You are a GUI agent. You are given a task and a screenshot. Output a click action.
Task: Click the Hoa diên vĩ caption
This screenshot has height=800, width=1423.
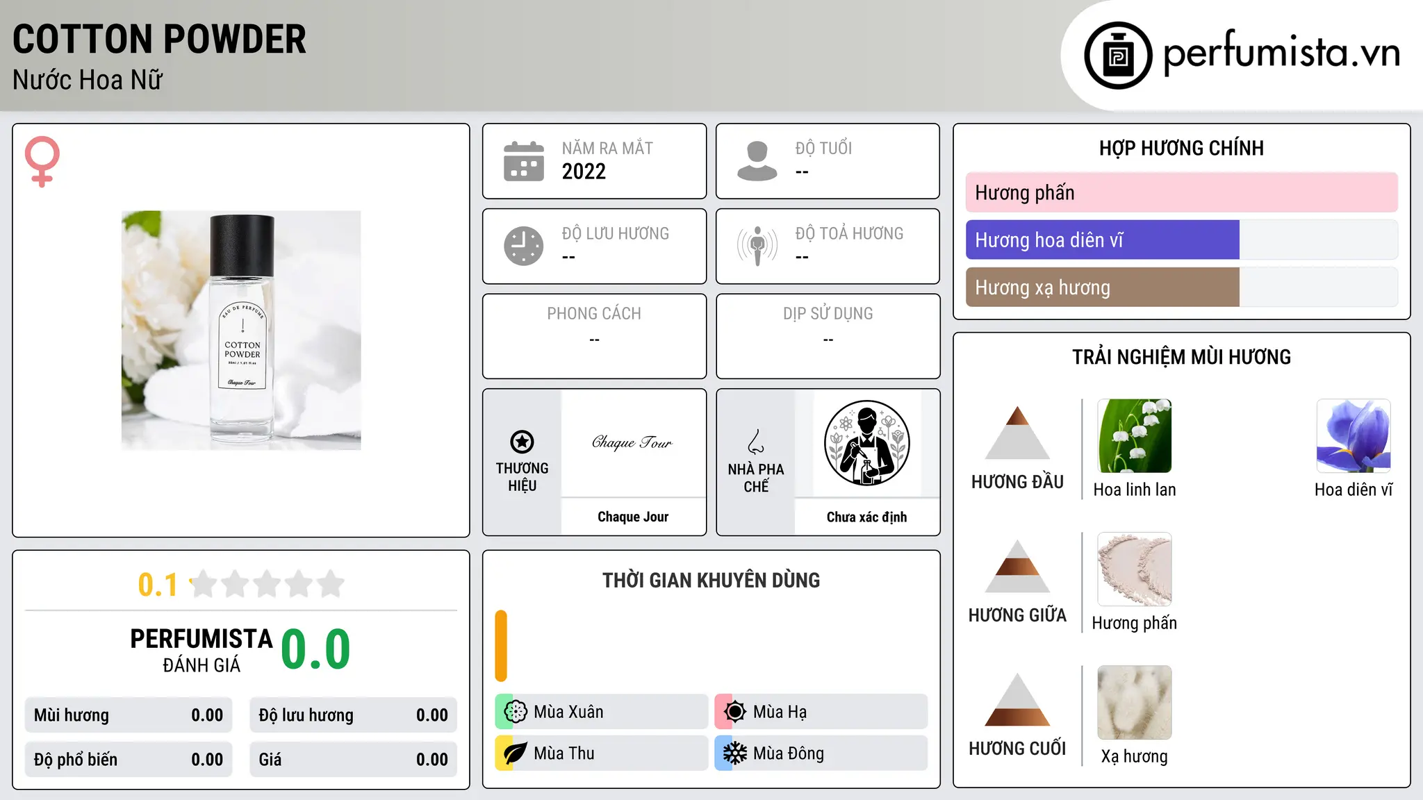click(x=1354, y=490)
